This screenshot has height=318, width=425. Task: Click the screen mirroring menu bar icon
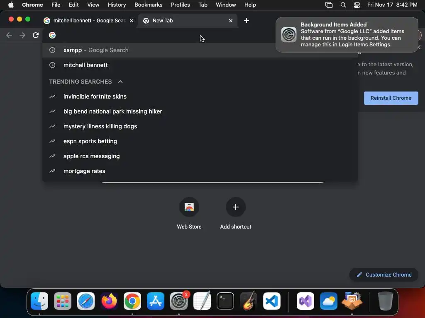click(x=329, y=5)
